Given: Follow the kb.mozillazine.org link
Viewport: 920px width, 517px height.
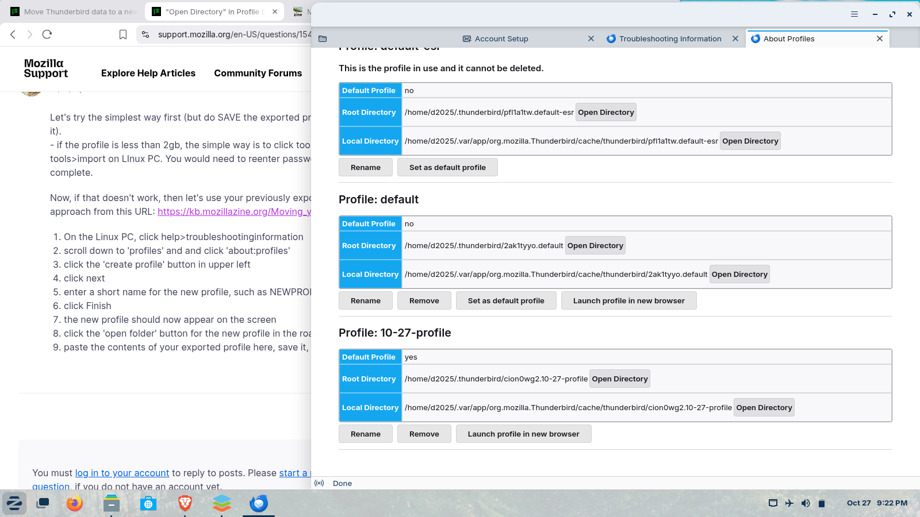Looking at the screenshot, I should (x=234, y=211).
